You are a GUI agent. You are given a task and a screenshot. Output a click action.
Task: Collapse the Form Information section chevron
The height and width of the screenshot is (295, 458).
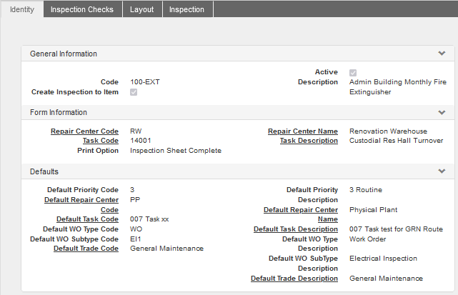(x=442, y=113)
